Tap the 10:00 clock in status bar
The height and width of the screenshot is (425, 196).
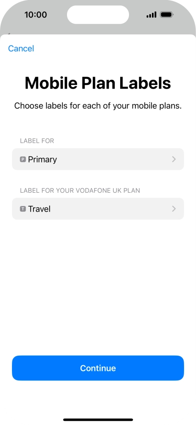(x=35, y=15)
